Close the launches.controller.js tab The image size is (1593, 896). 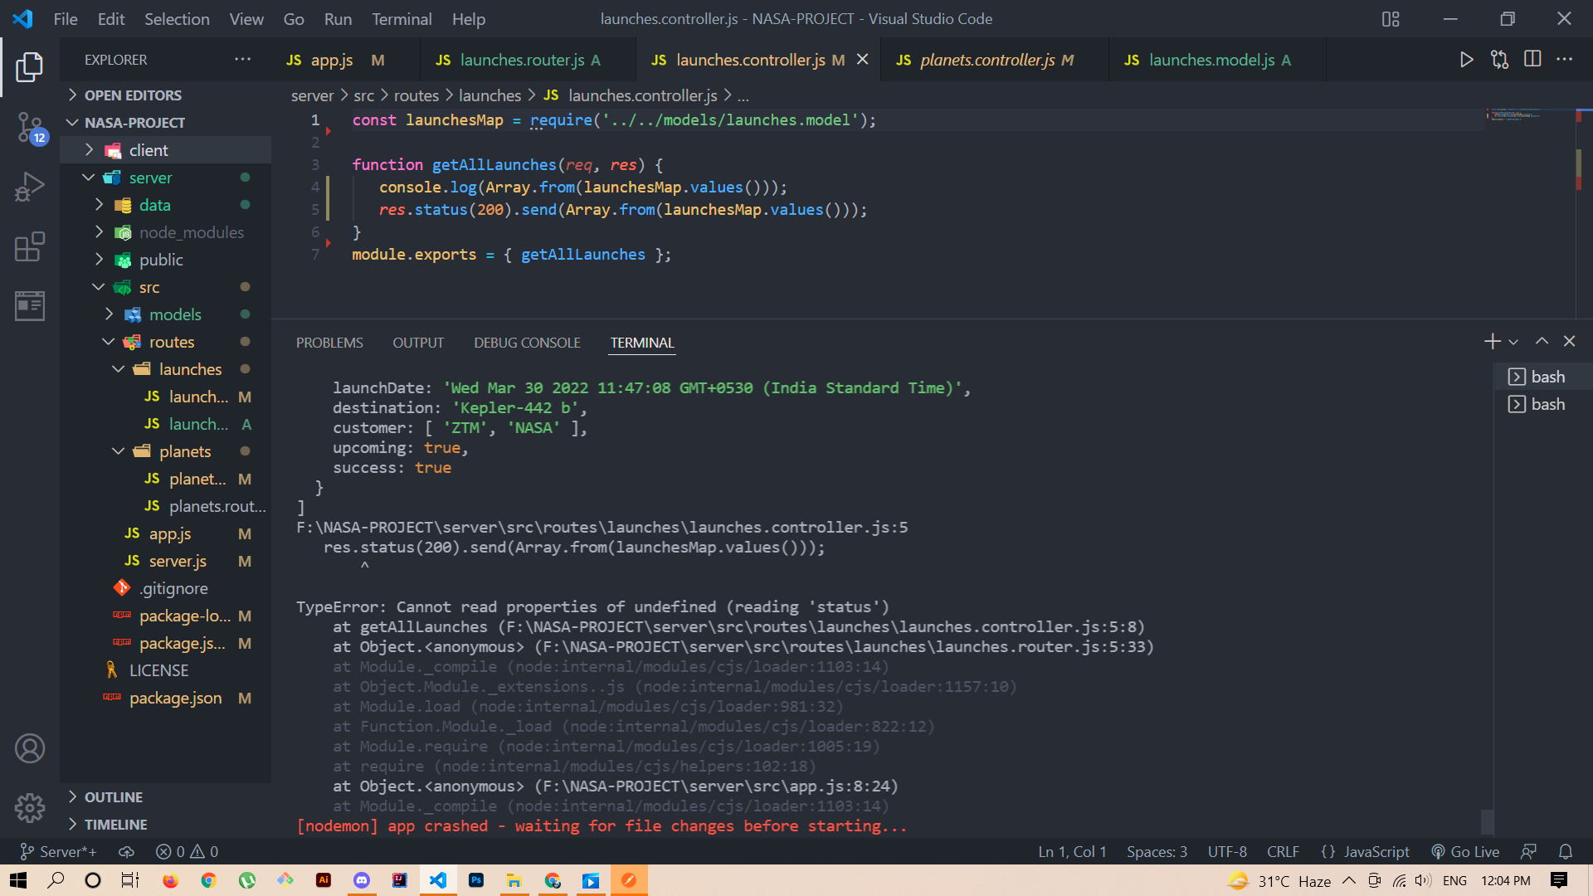[x=863, y=60]
